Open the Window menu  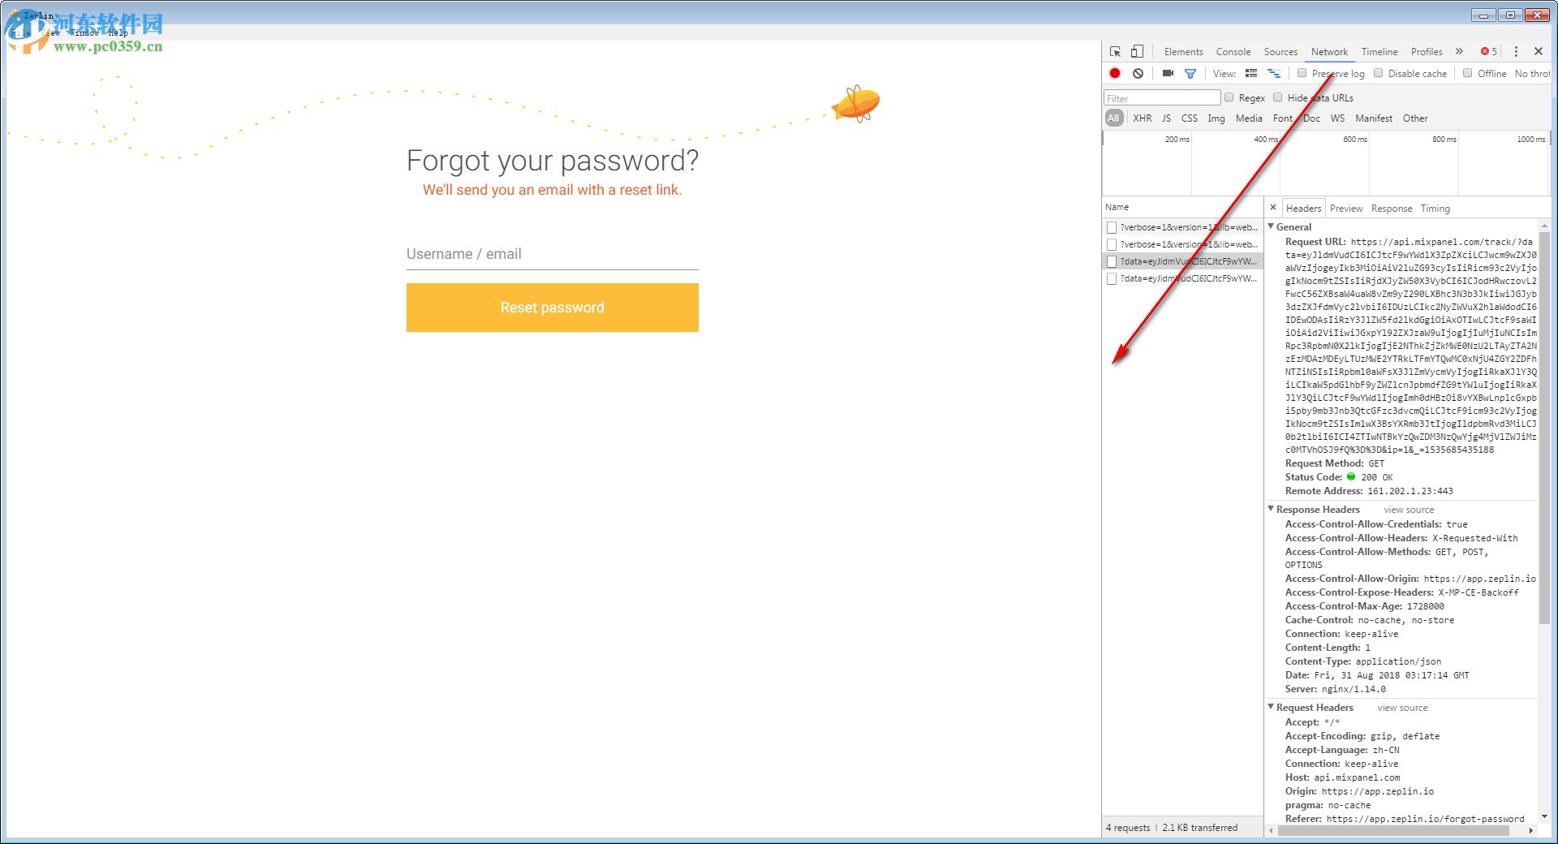84,32
